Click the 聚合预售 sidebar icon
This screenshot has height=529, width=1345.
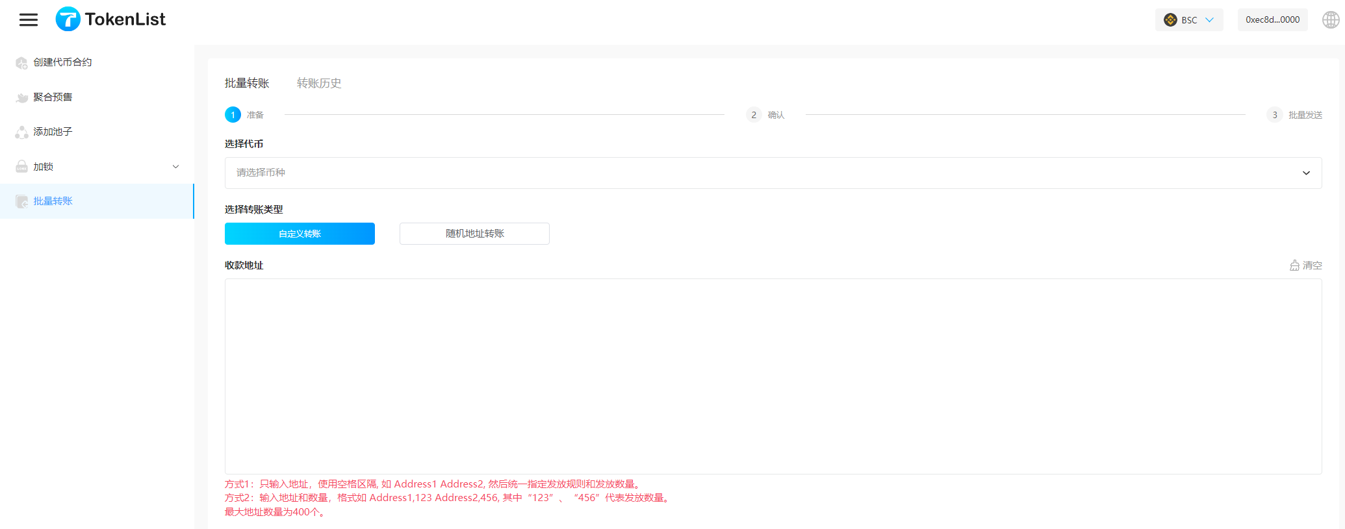[x=21, y=97]
